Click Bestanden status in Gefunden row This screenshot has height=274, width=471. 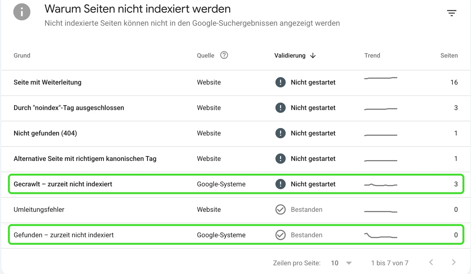306,235
